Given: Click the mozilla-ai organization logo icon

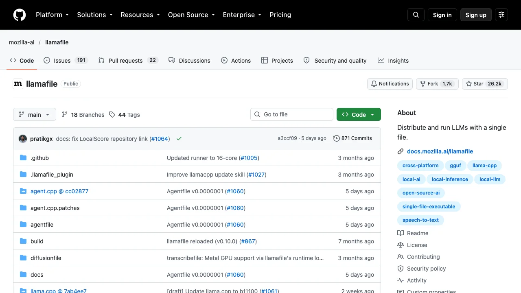Looking at the screenshot, I should (18, 84).
